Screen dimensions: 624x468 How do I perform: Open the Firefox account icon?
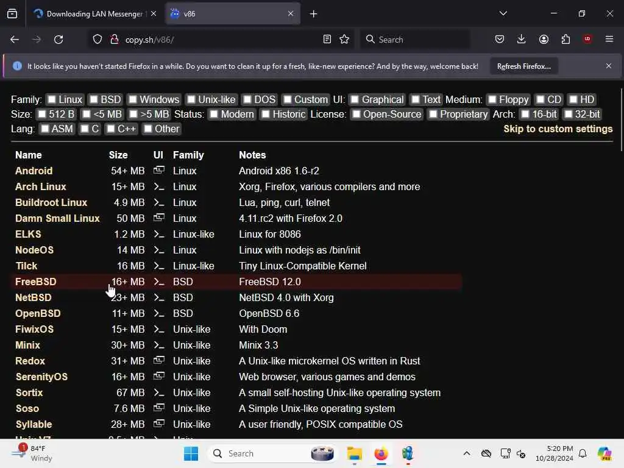click(544, 40)
